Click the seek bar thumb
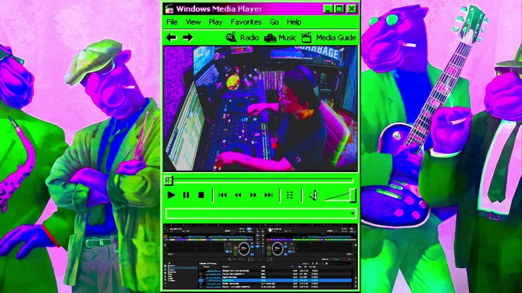The width and height of the screenshot is (522, 293). [169, 180]
